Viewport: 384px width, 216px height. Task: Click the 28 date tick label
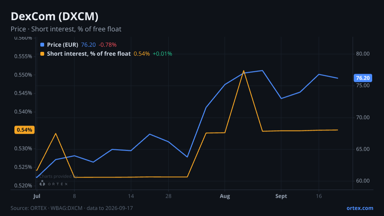click(168, 196)
